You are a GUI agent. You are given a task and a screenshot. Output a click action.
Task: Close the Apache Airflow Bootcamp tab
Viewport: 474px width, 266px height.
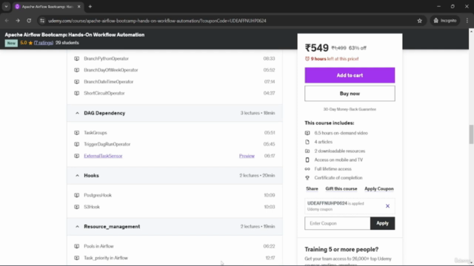[x=79, y=7]
